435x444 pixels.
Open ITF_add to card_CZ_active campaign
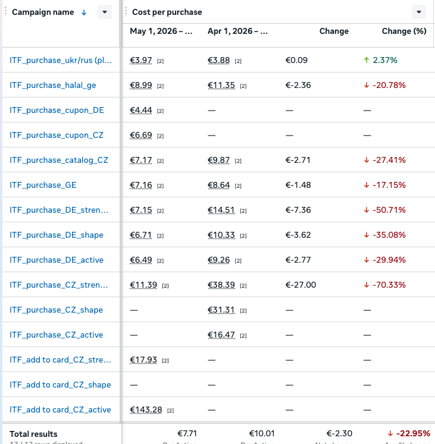pos(60,410)
